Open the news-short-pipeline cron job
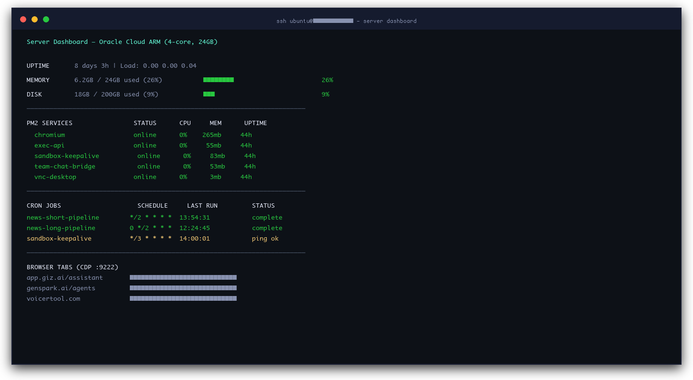The width and height of the screenshot is (693, 380). point(63,217)
